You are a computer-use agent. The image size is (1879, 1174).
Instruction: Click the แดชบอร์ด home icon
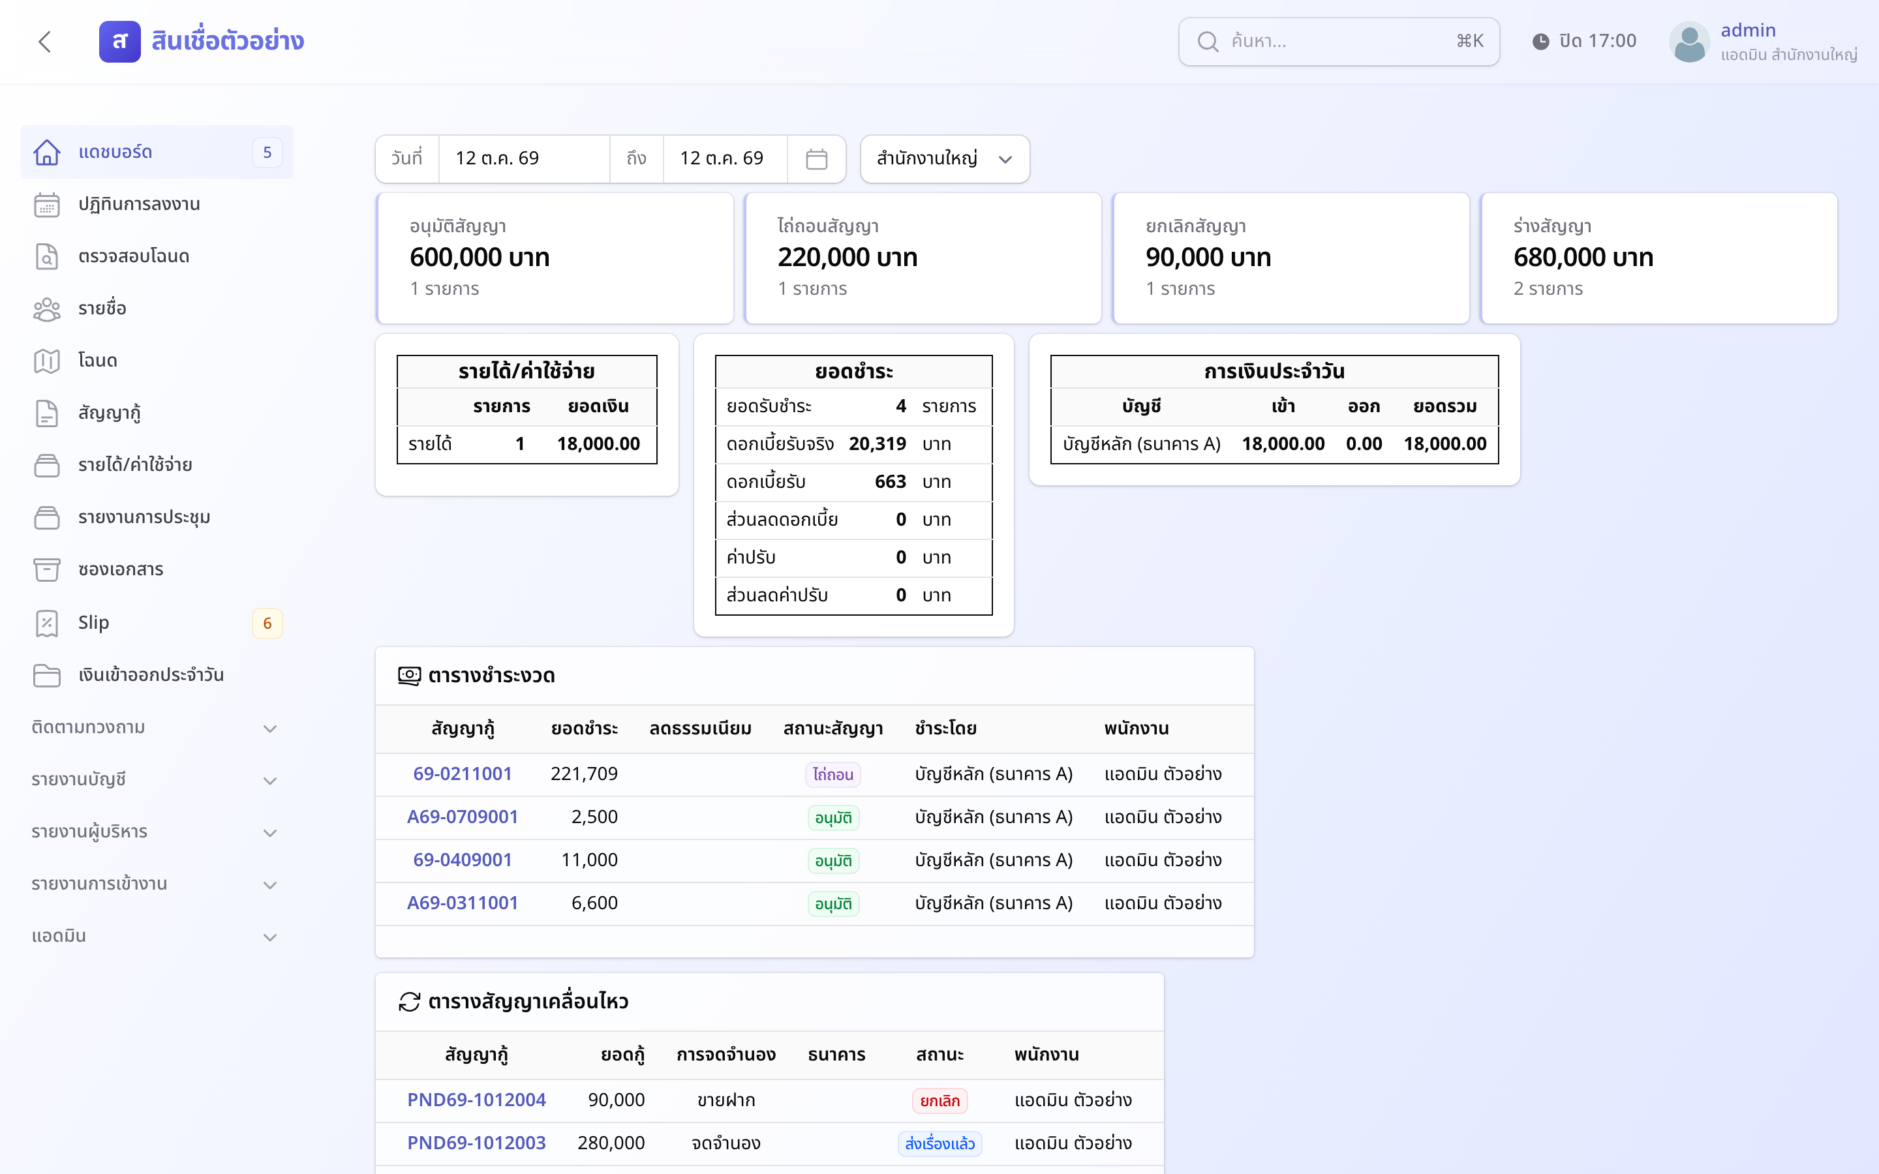(46, 152)
